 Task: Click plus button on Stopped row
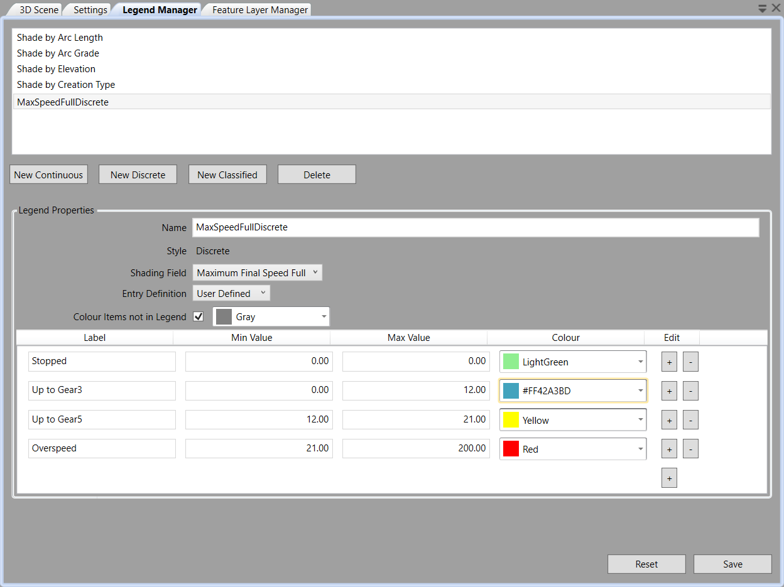(669, 362)
